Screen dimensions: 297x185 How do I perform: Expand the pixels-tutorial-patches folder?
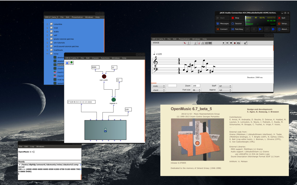pyautogui.click(x=47, y=39)
